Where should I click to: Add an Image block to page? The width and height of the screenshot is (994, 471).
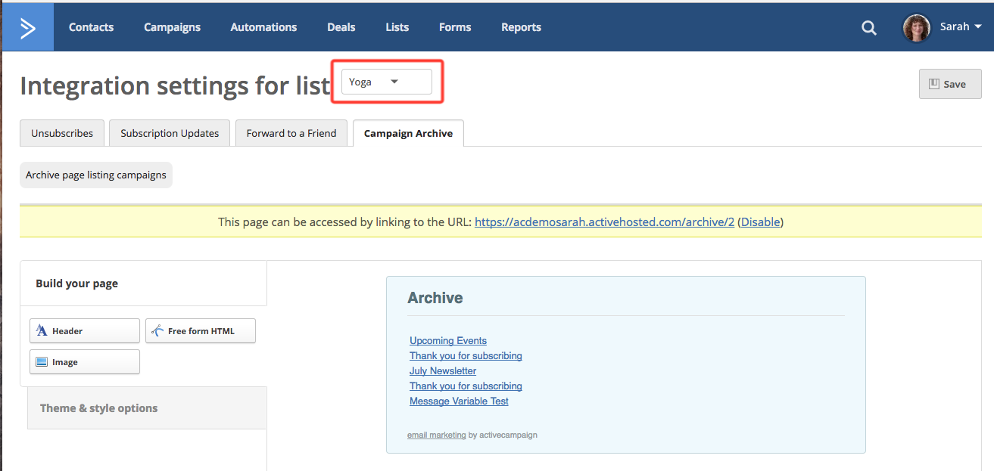pos(85,362)
